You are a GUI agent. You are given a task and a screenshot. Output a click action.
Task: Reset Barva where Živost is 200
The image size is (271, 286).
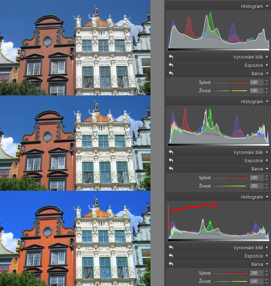click(171, 169)
